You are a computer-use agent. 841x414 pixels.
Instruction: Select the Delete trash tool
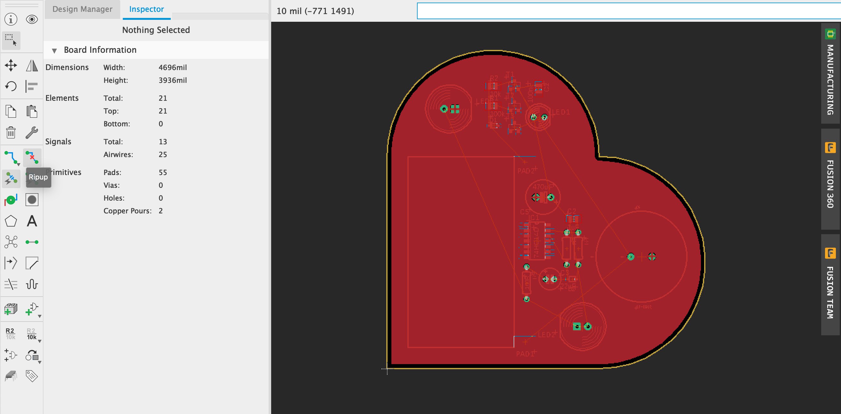tap(11, 133)
